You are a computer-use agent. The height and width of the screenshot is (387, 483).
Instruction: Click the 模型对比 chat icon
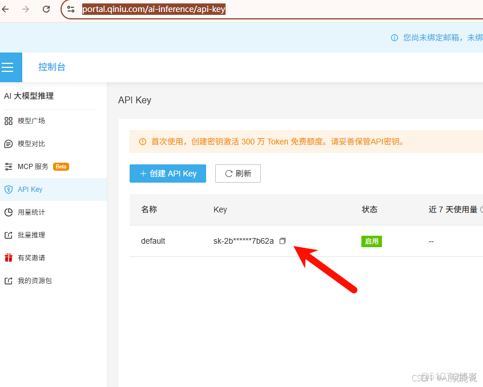coord(9,144)
